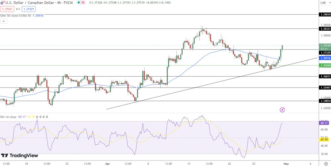Image resolution: width=331 pixels, height=166 pixels.
Task: Click the purple lightning event icon on chart
Action: click(282, 110)
